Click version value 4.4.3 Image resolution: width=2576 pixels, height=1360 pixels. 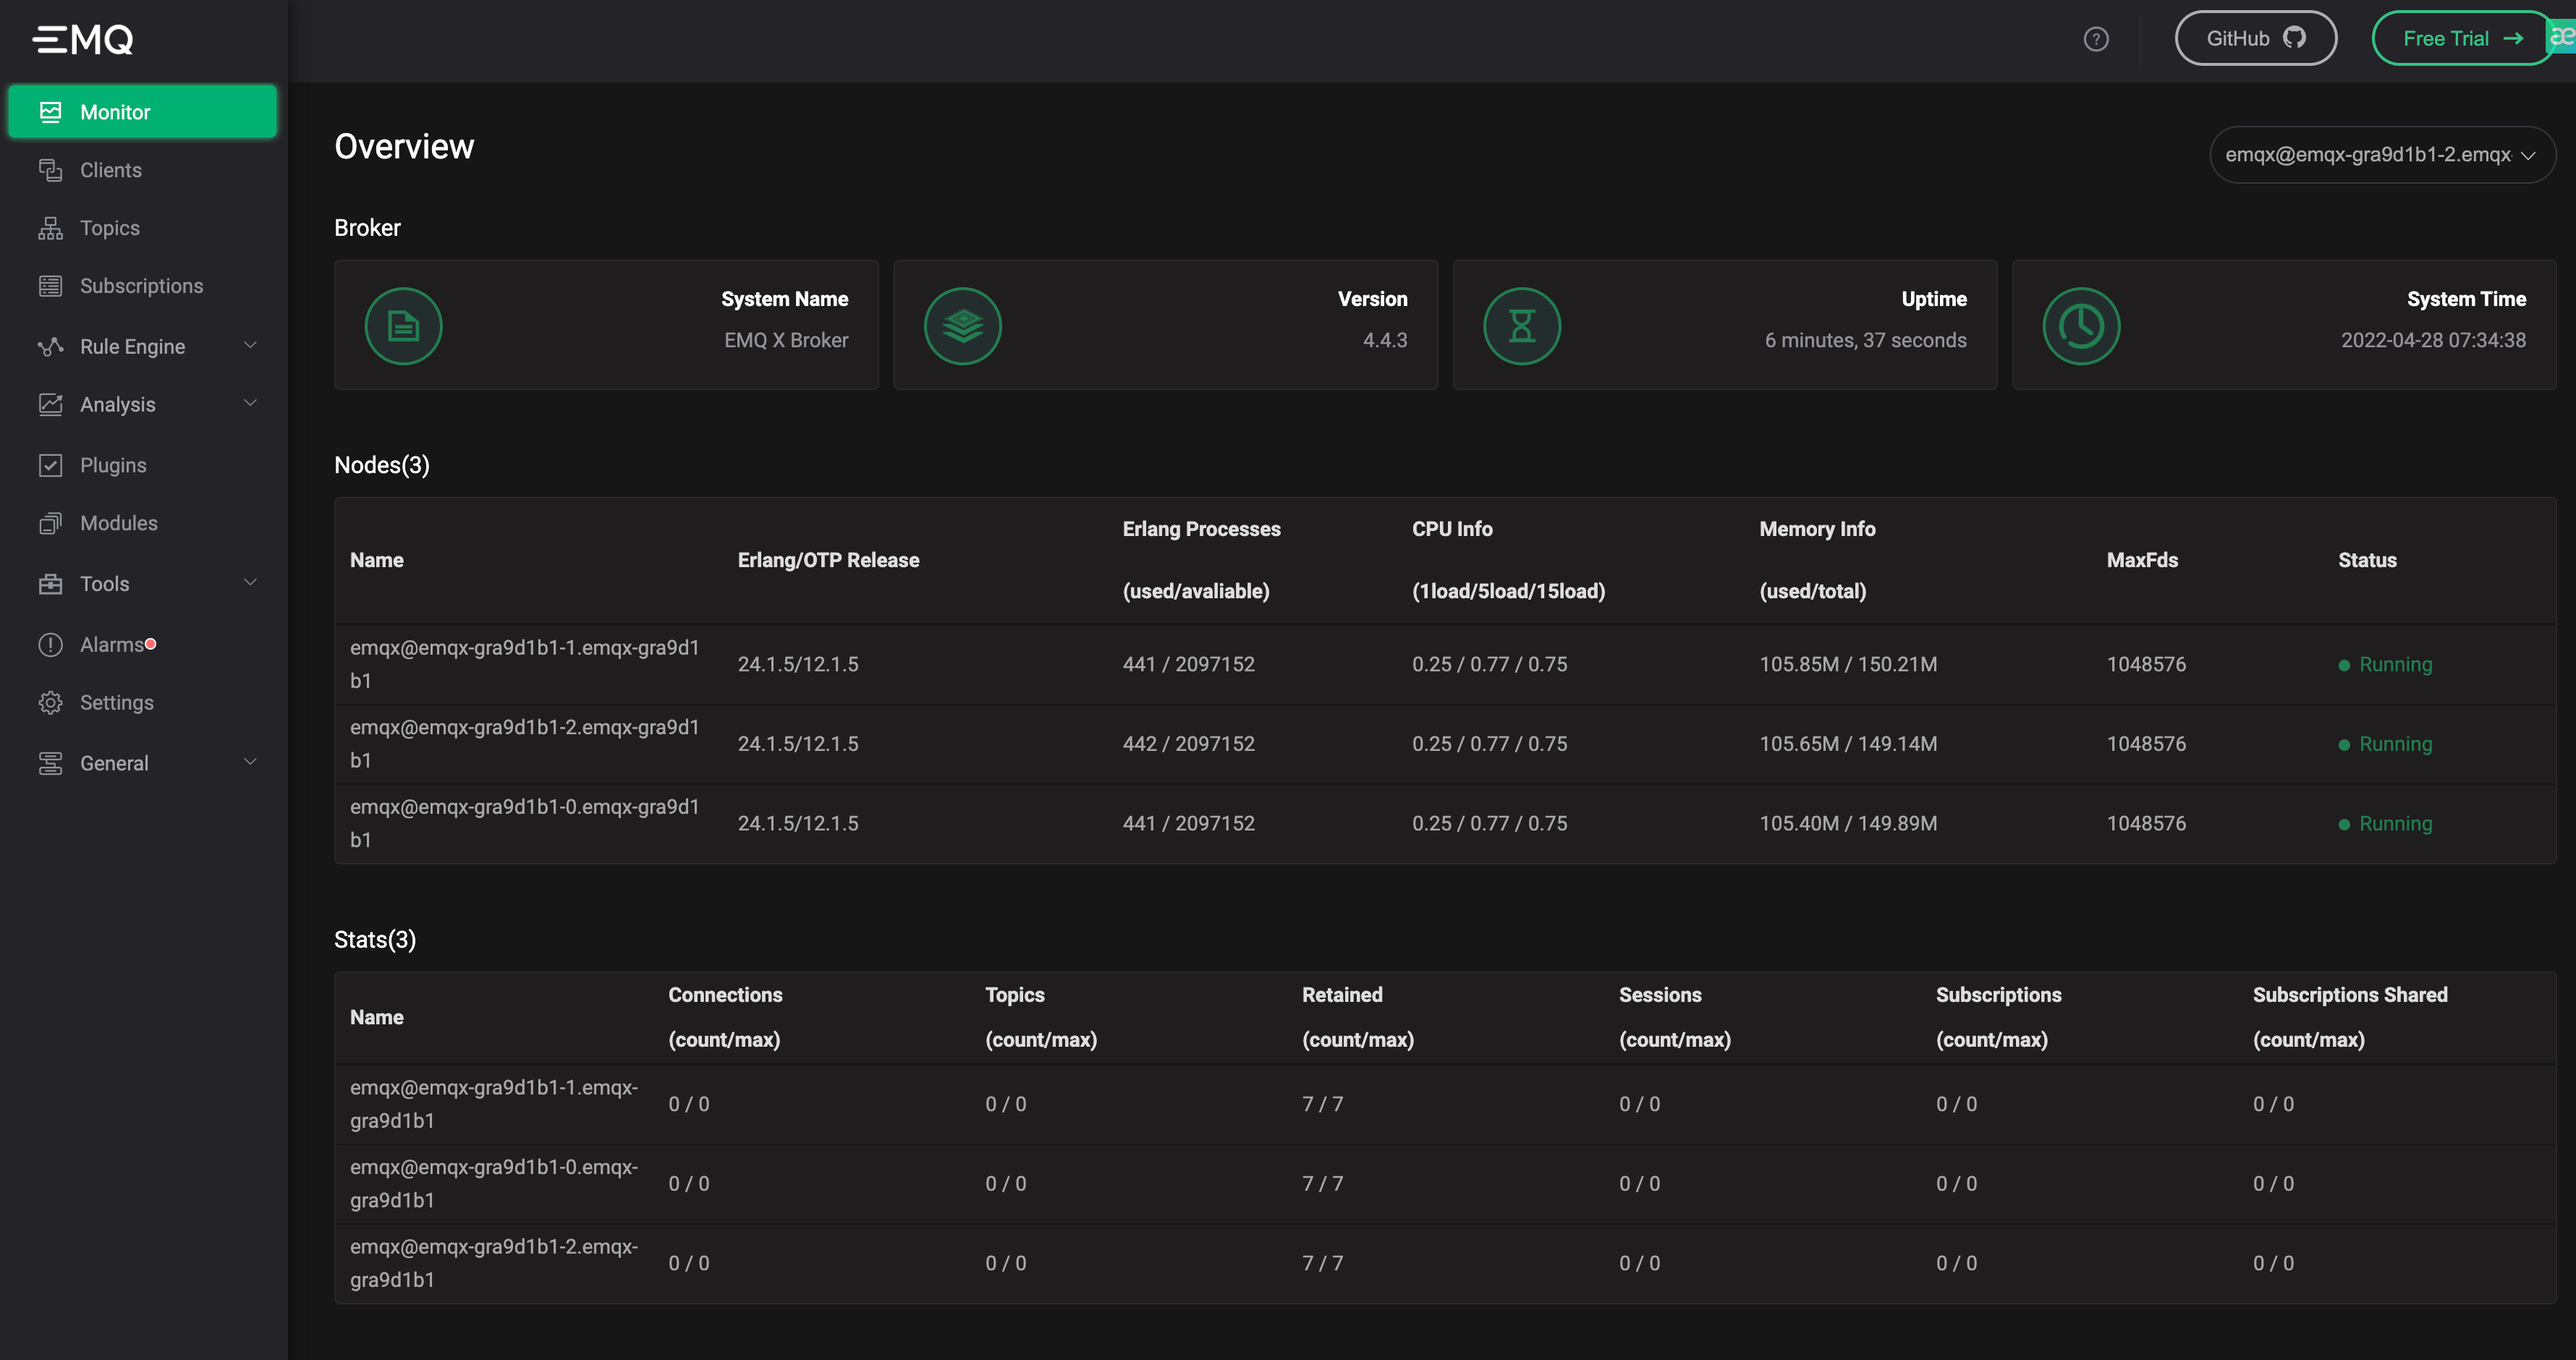[x=1385, y=340]
